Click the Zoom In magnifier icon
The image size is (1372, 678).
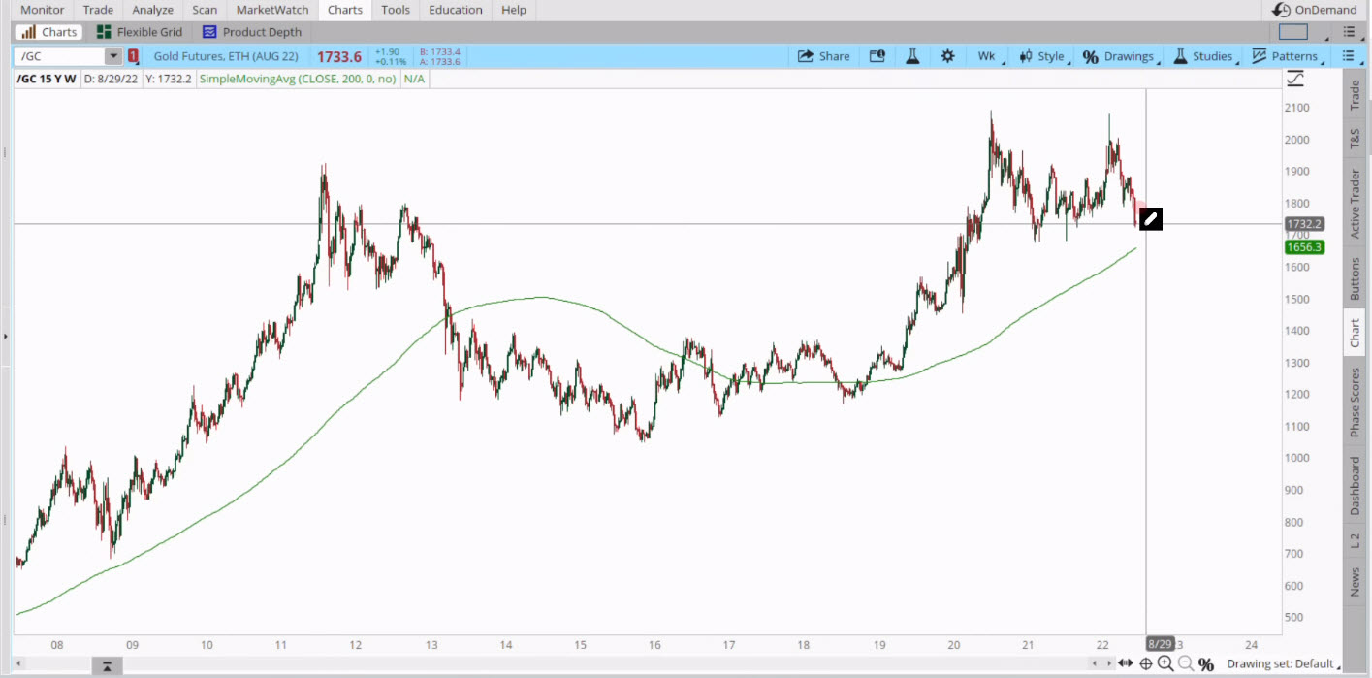coord(1165,663)
